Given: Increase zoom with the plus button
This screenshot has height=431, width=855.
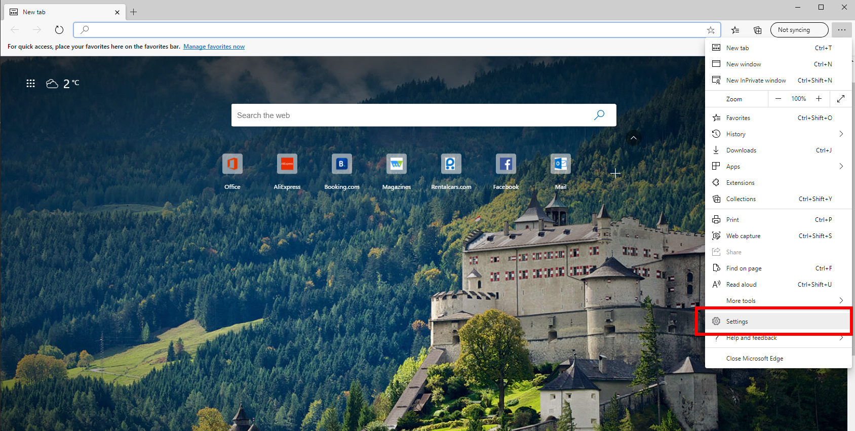Looking at the screenshot, I should pyautogui.click(x=819, y=99).
